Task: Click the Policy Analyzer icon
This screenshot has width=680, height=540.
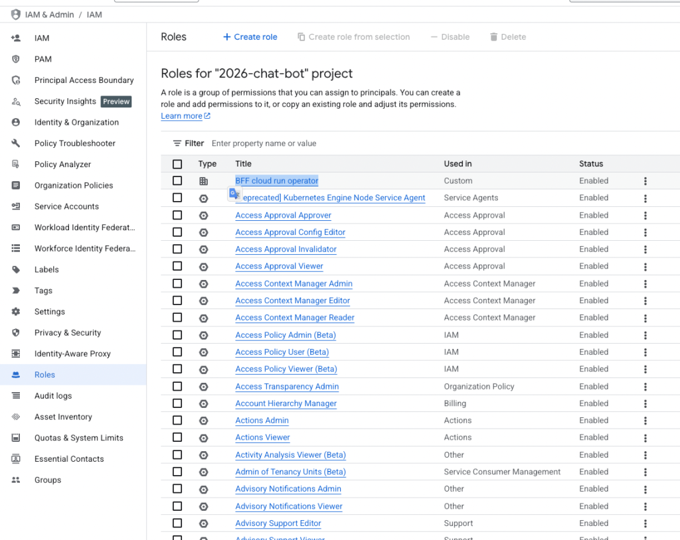Action: tap(16, 165)
